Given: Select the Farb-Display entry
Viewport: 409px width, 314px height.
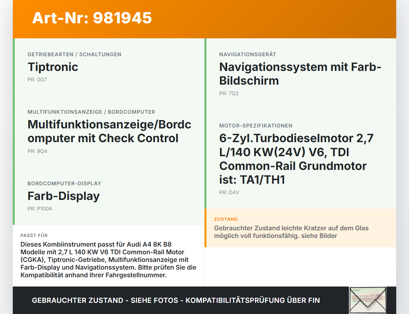Looking at the screenshot, I should click(x=64, y=196).
